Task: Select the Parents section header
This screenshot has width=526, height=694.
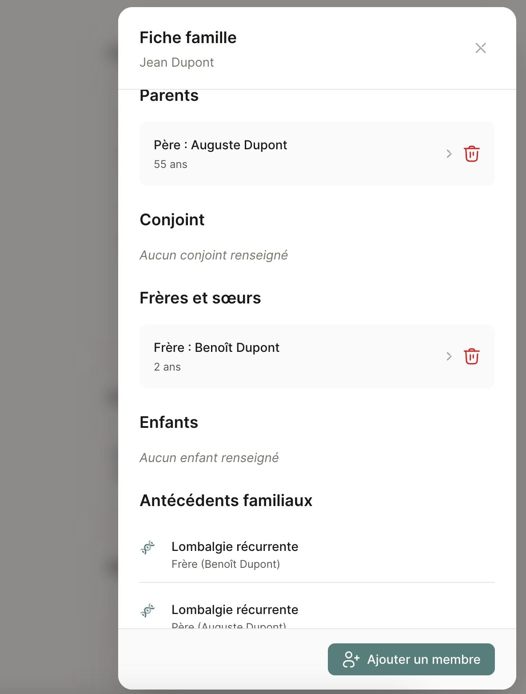Action: tap(169, 96)
